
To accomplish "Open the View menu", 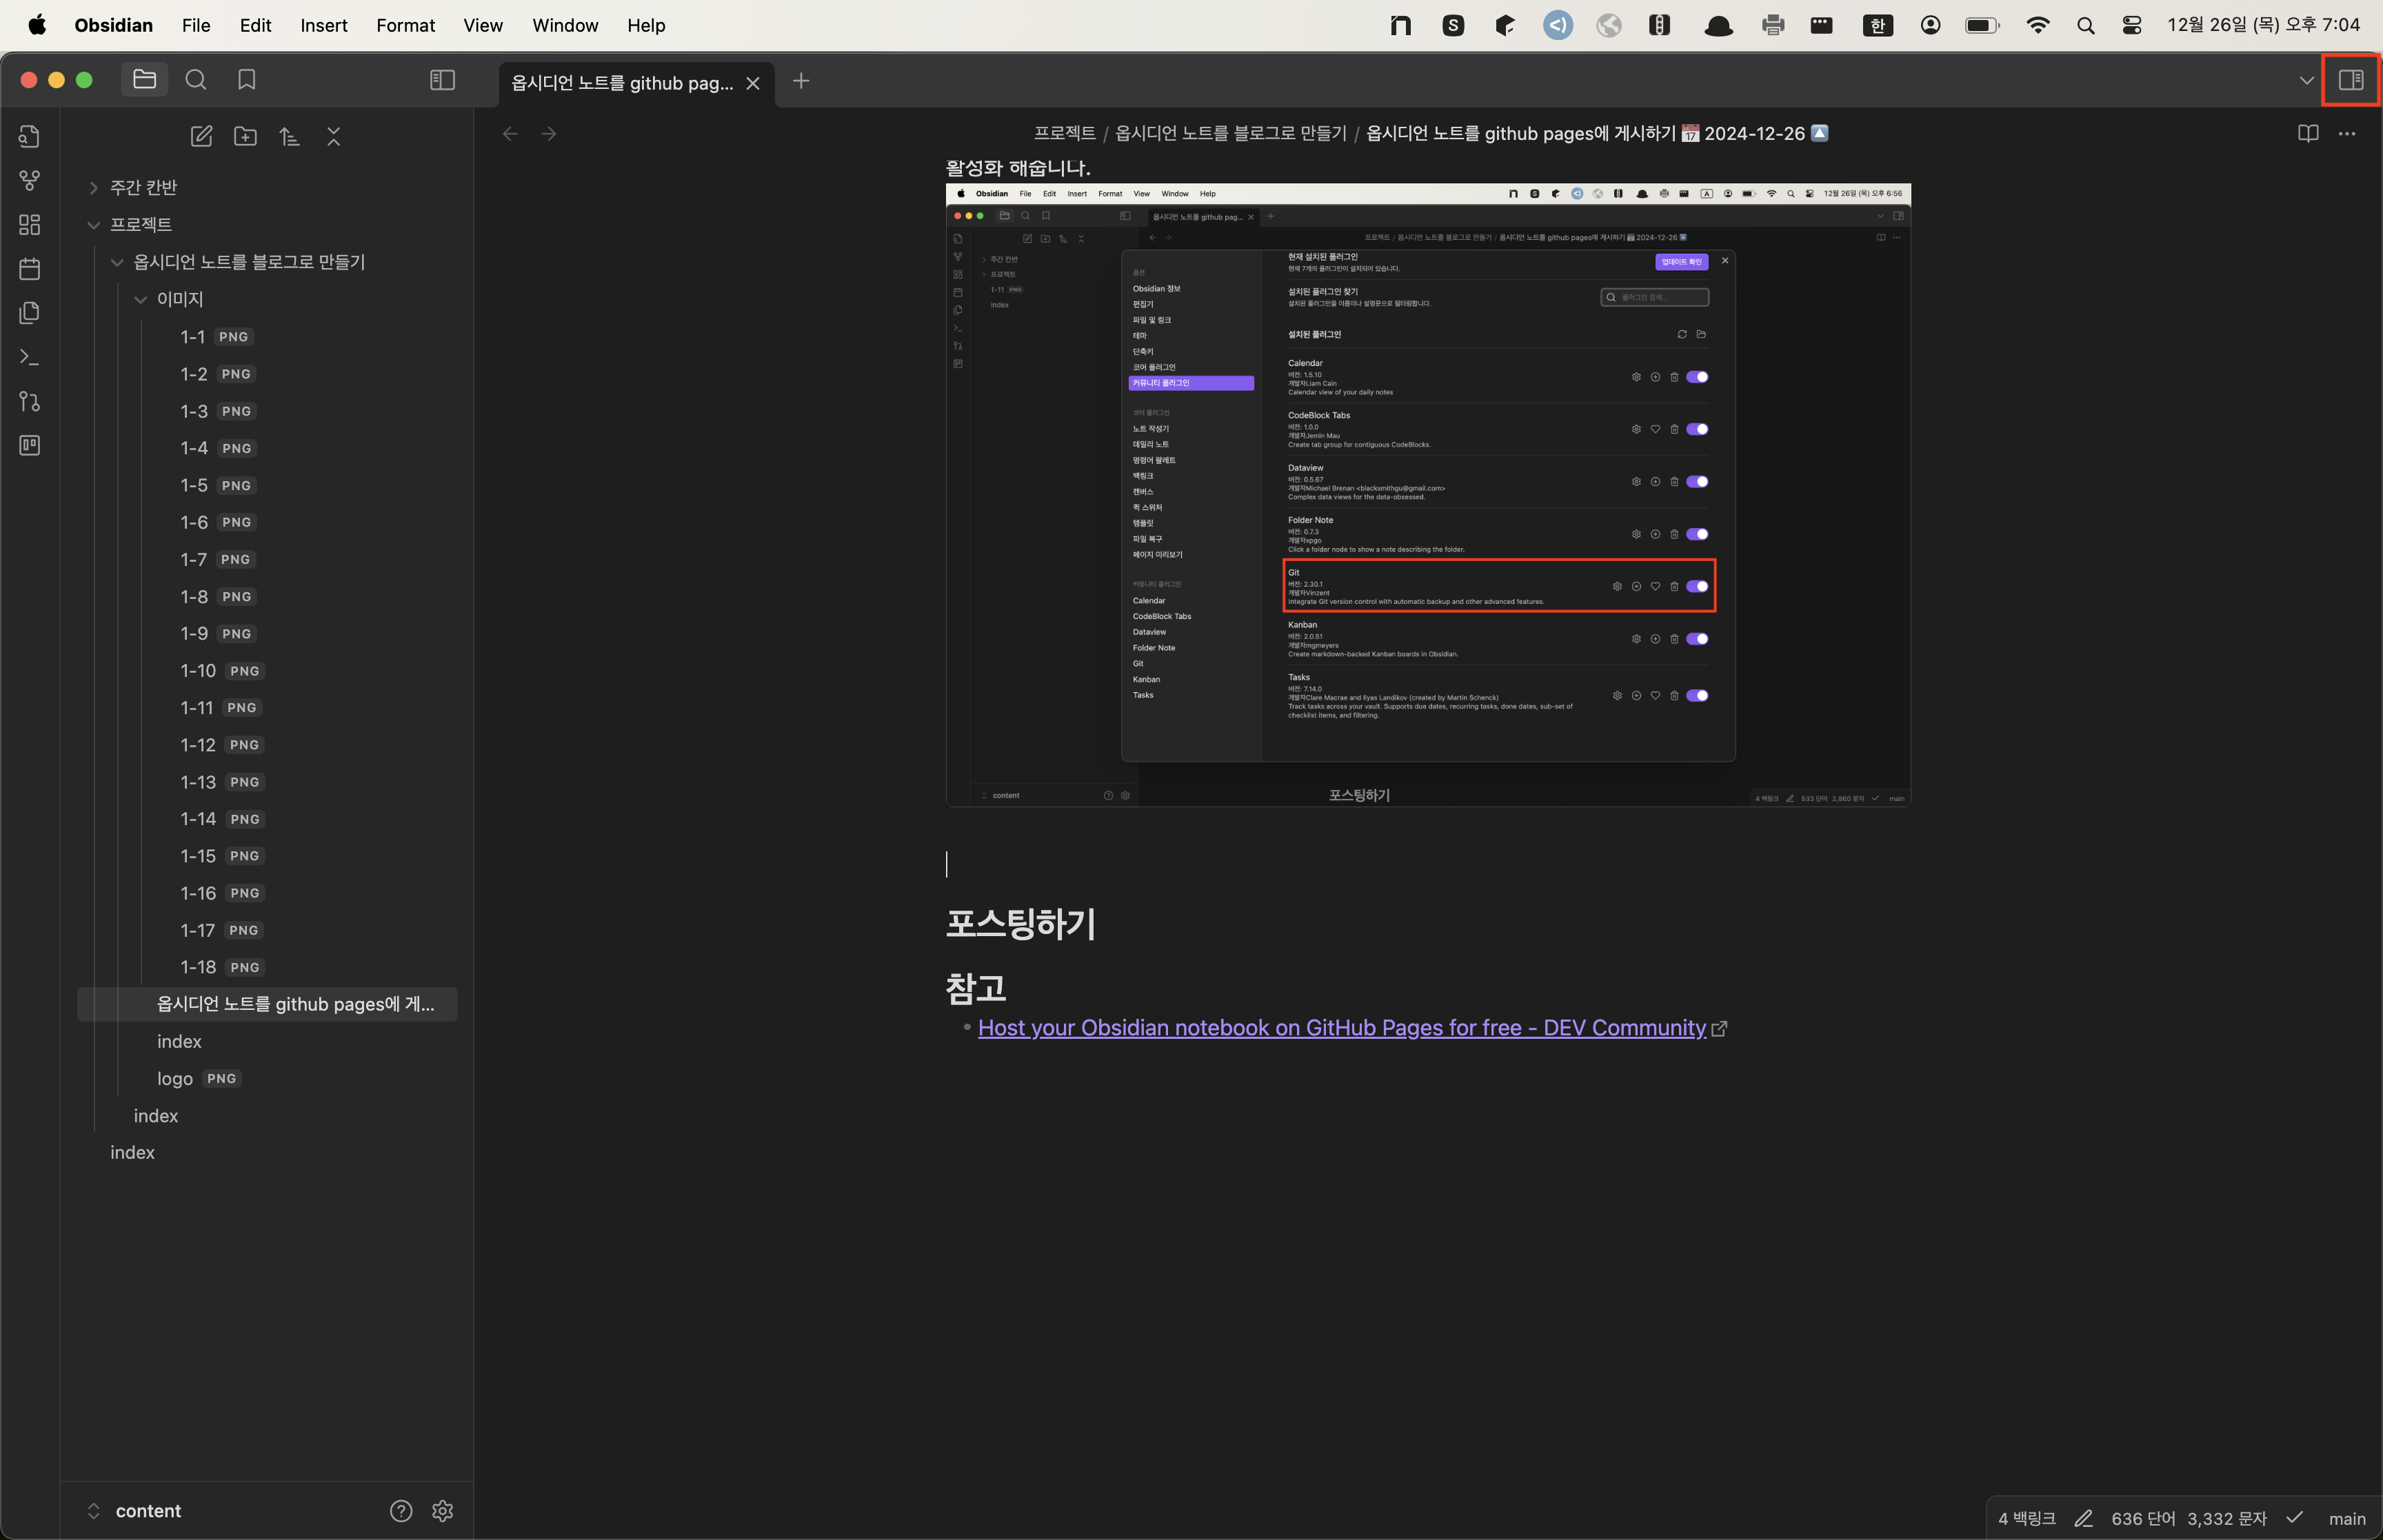I will 483,25.
